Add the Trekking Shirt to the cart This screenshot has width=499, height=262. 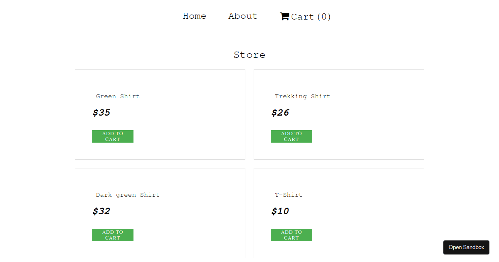click(291, 136)
